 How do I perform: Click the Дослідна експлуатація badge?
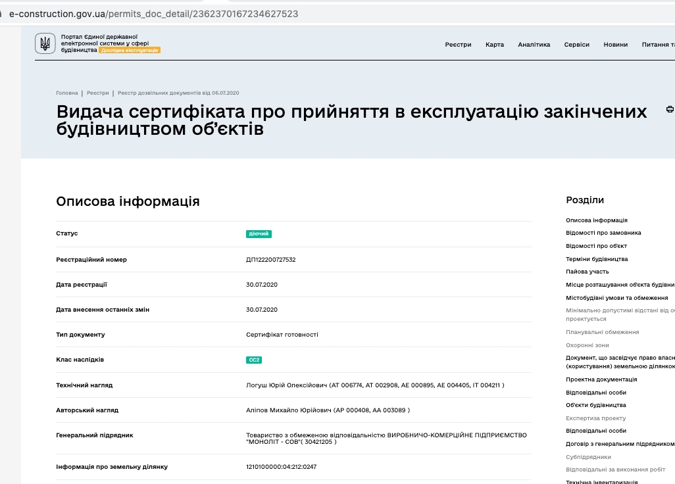130,51
